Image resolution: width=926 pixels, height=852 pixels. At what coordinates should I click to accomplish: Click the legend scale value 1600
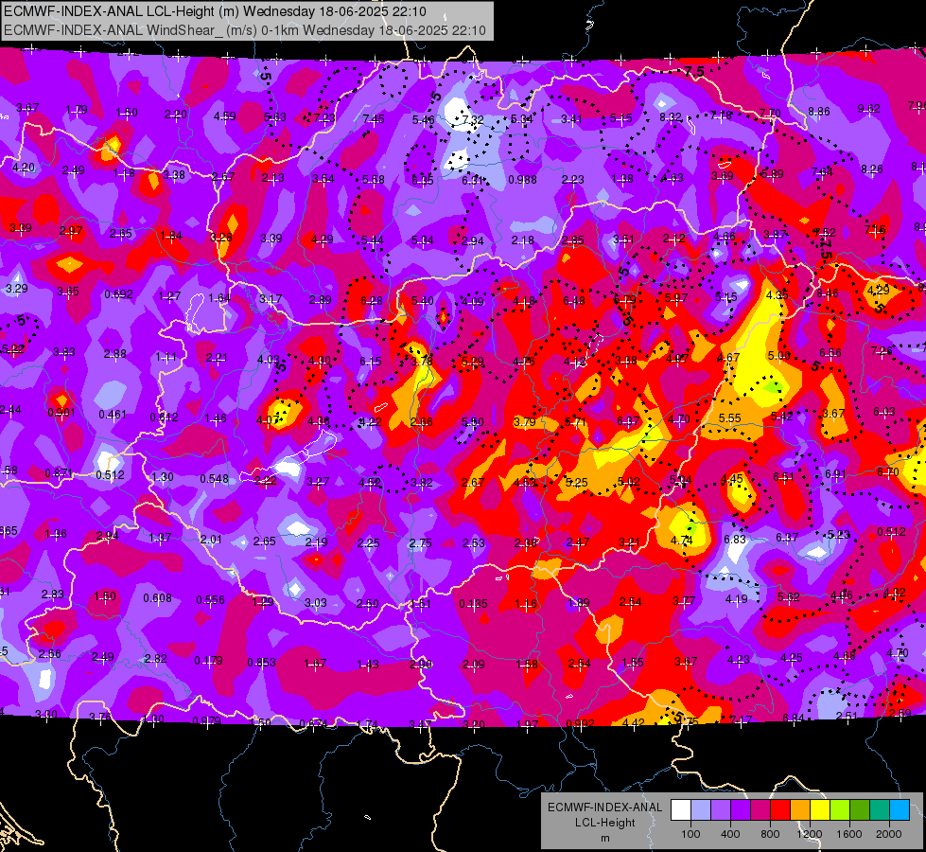pyautogui.click(x=849, y=834)
